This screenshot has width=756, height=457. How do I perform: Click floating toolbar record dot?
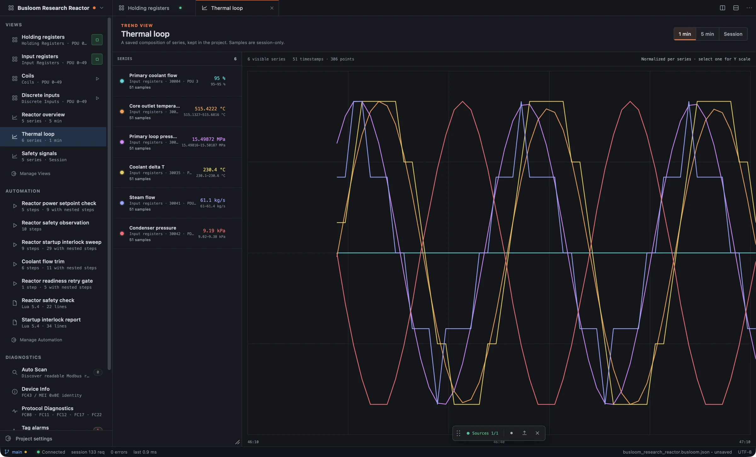pos(511,433)
